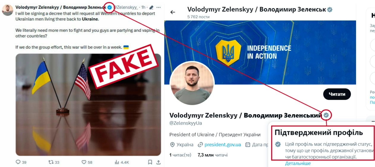Open the 1 читає(те) following list
375x167 pixels.
coord(180,155)
